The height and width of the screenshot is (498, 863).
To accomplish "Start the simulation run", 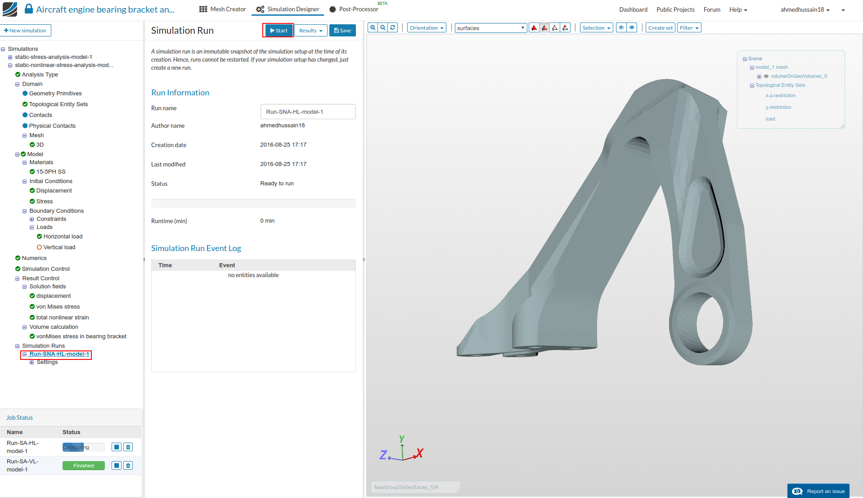I will point(279,31).
